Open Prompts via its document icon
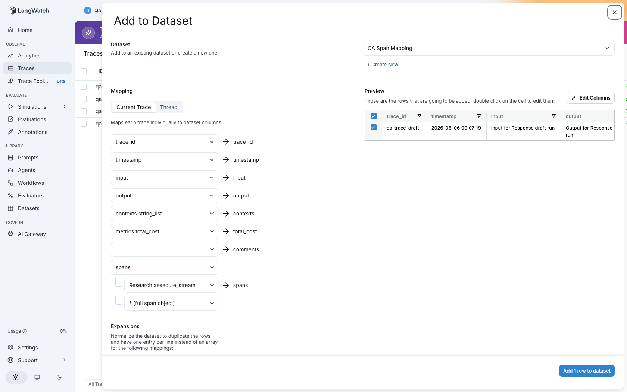The height and width of the screenshot is (392, 627). coord(10,158)
